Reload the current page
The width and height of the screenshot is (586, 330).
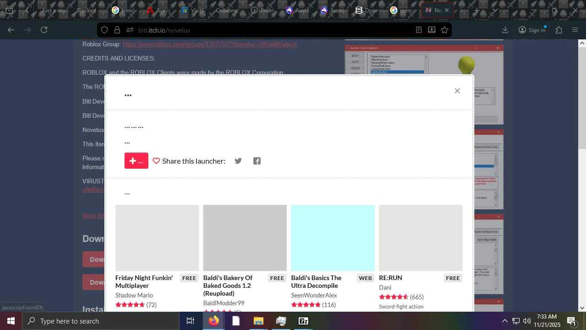(x=44, y=30)
